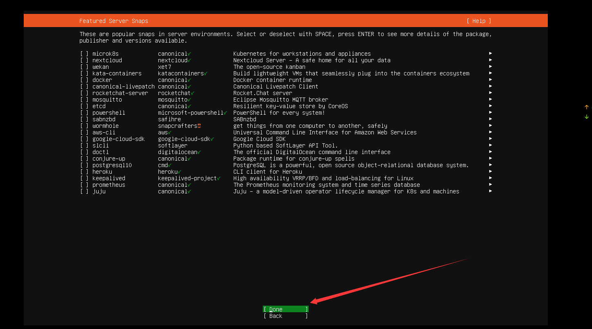Select the powershell snap checkbox
The width and height of the screenshot is (592, 329).
(84, 113)
